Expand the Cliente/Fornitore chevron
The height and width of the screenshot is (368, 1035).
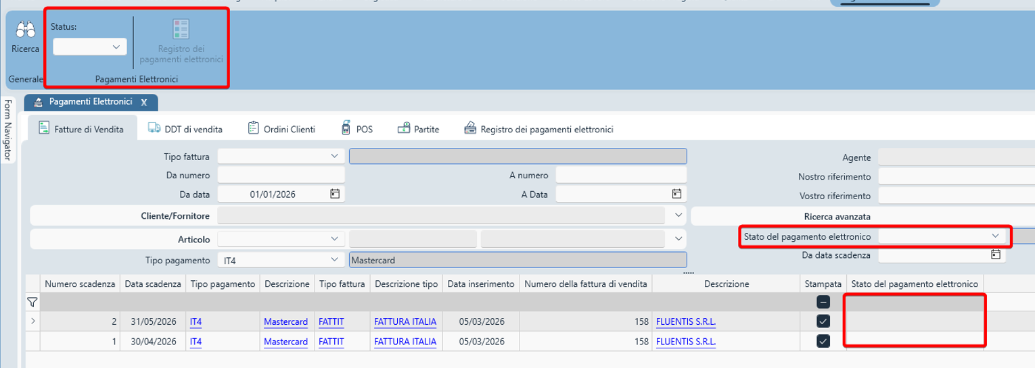click(679, 215)
